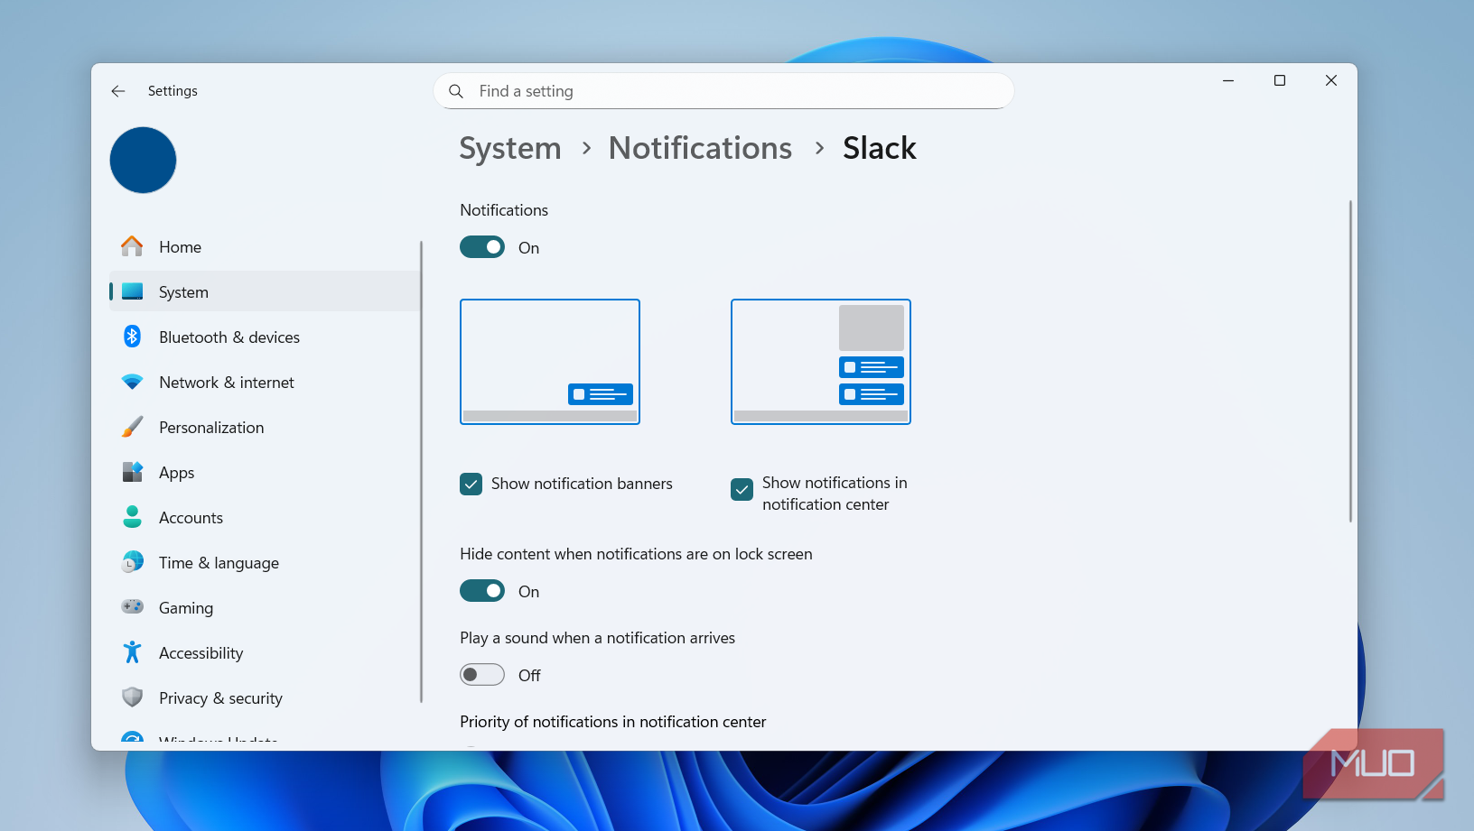Click the Privacy & security shield icon

(x=132, y=697)
